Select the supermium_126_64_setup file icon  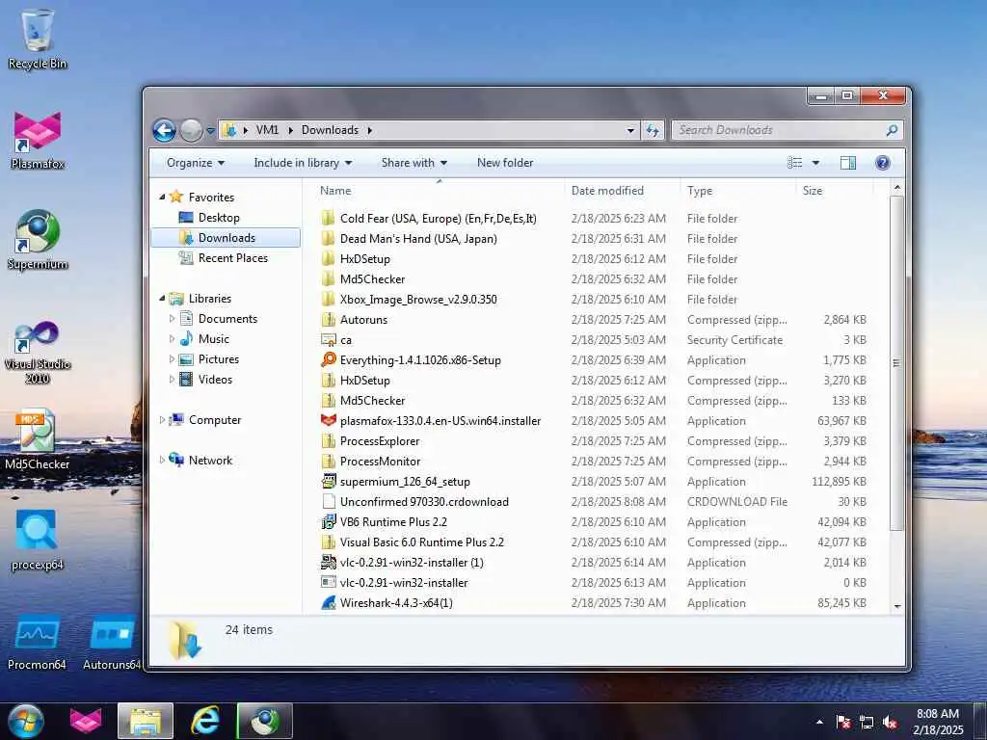(328, 482)
